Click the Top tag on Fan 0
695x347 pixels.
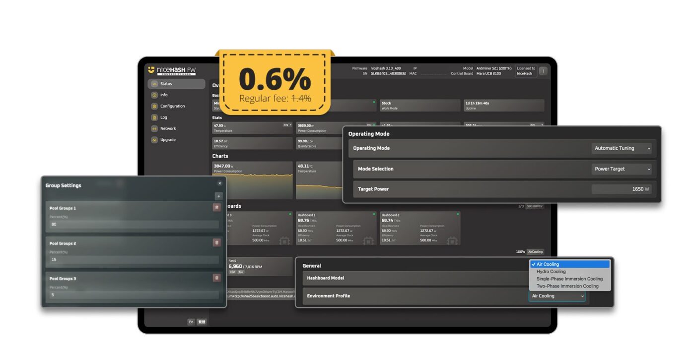point(241,272)
